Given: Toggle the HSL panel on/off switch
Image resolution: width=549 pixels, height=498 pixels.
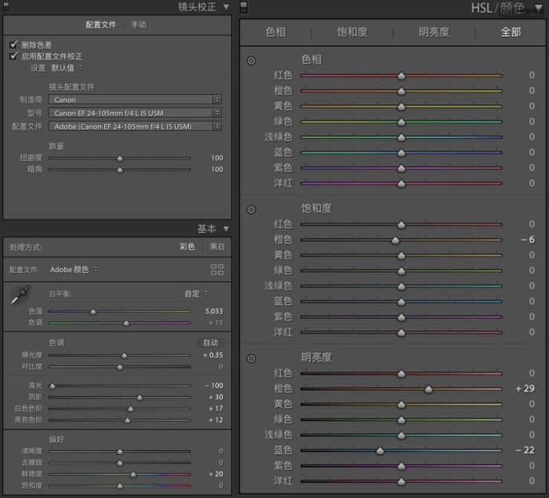Looking at the screenshot, I should pos(244,7).
